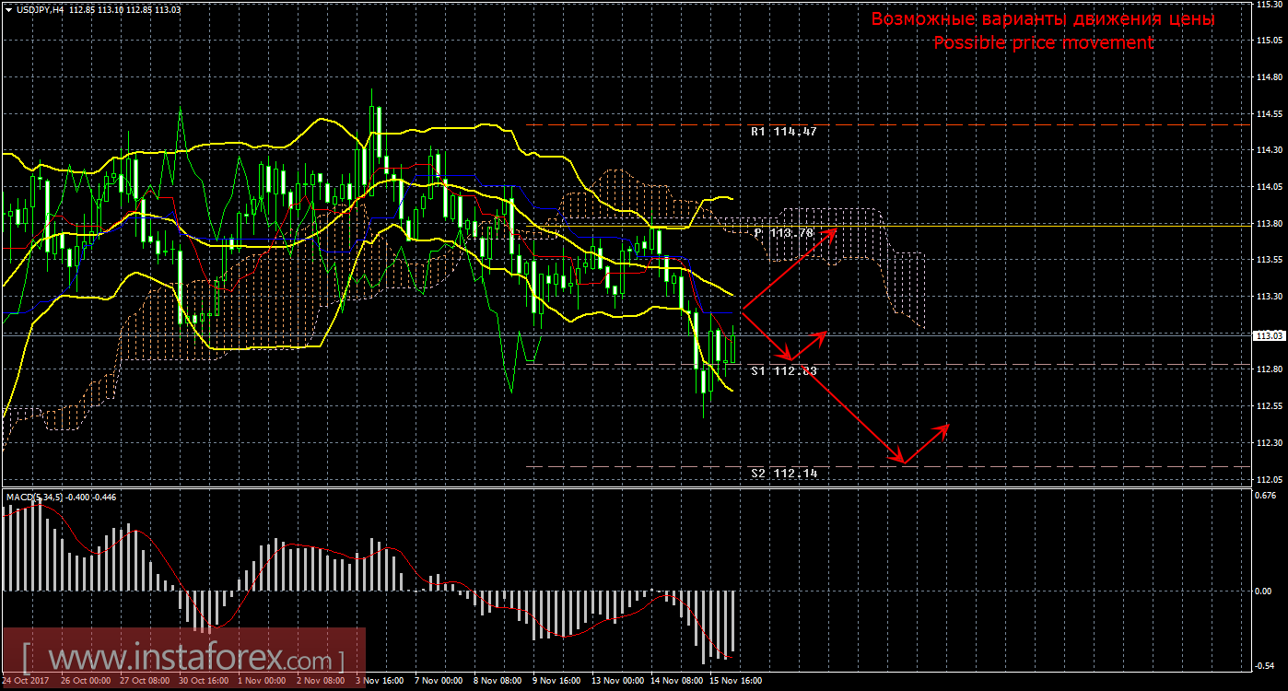Select the OHLC values 112.85 113.10 112.85 113.03
Viewport: 1288px width, 691px height.
pos(125,9)
